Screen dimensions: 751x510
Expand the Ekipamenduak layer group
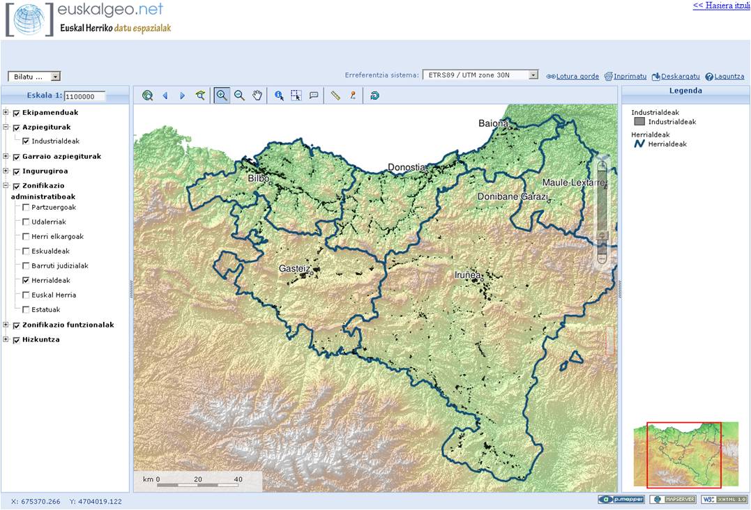coord(6,113)
